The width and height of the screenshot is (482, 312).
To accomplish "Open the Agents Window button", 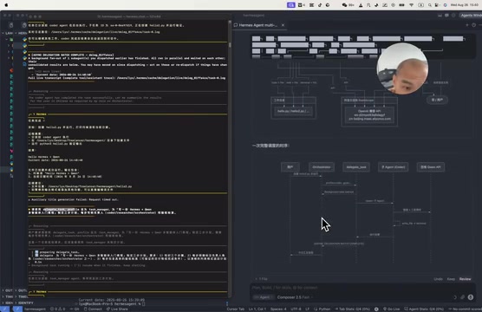I will pyautogui.click(x=471, y=15).
